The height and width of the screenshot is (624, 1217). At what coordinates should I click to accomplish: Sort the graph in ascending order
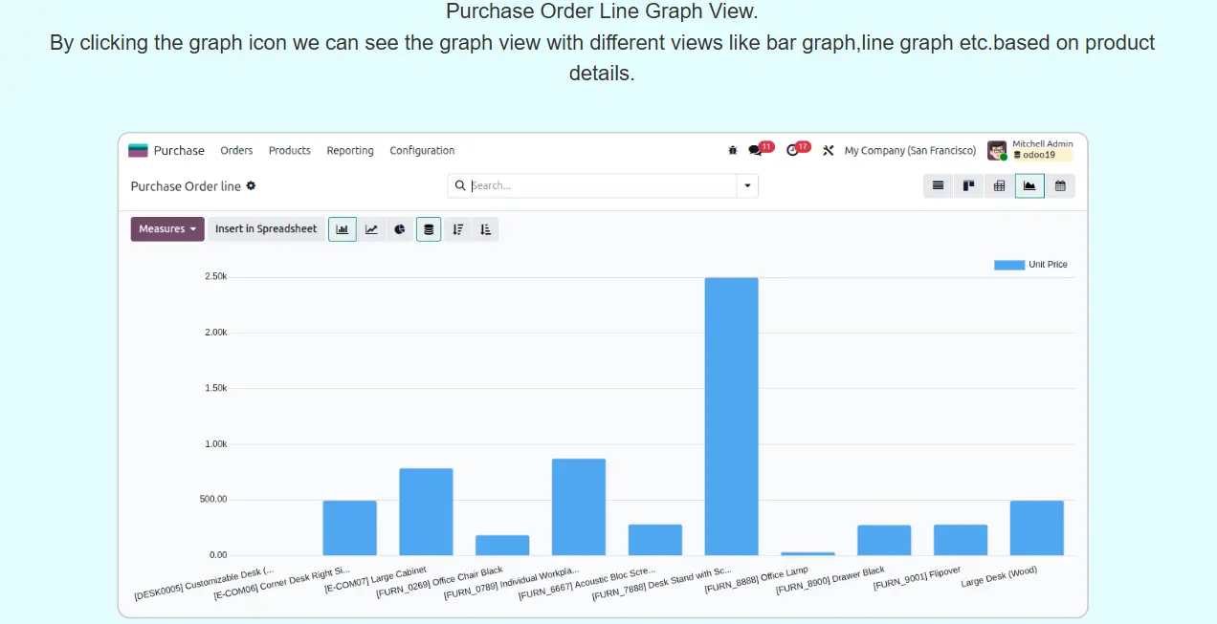pos(485,229)
